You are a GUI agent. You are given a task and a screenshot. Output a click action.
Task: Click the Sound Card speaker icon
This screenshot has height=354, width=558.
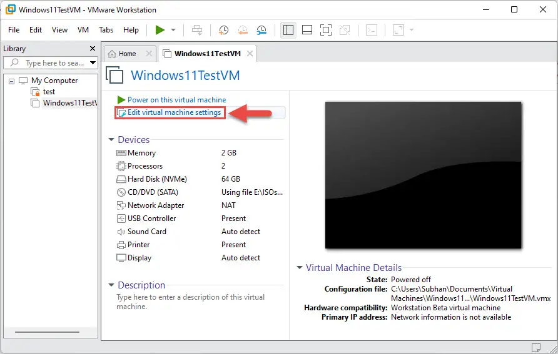point(121,232)
